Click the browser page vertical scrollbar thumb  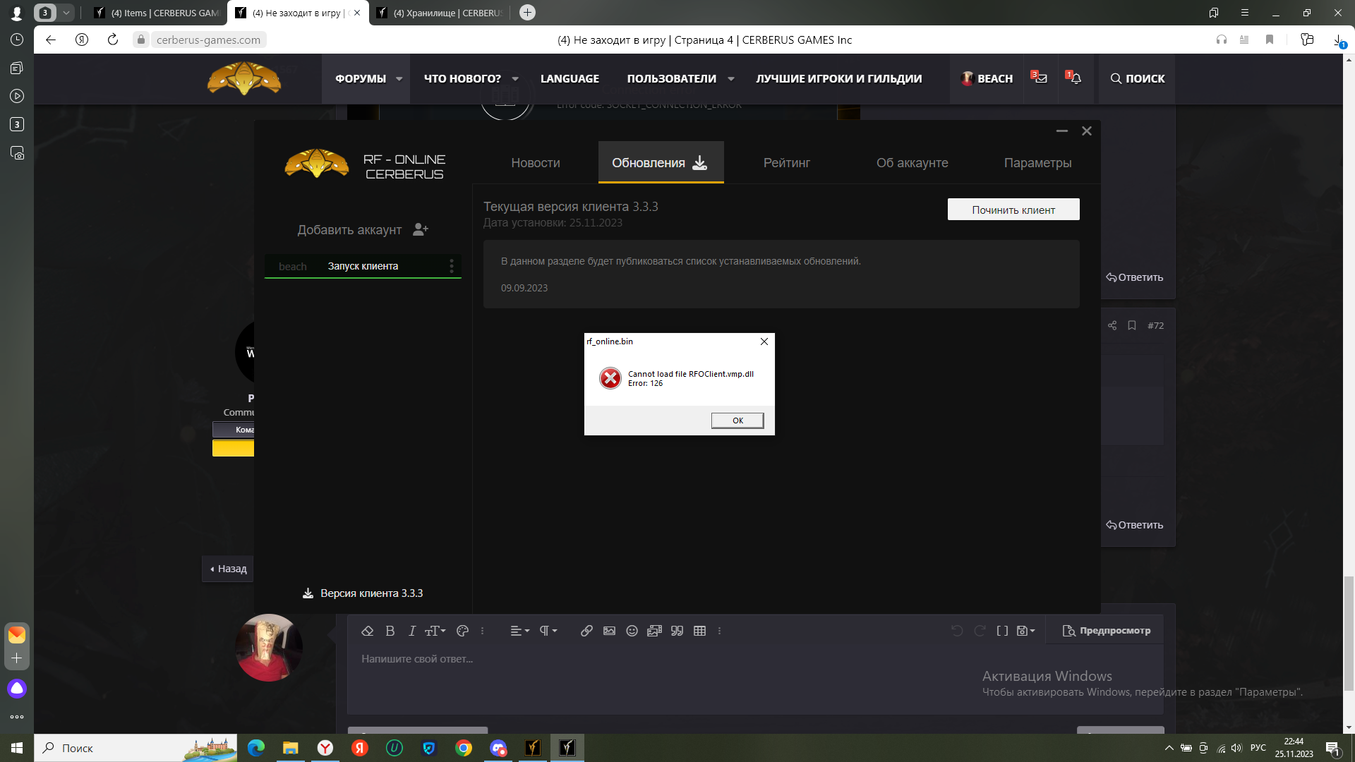pos(1349,633)
